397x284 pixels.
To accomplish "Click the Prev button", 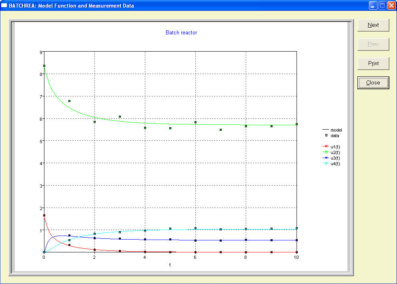I will tap(373, 44).
